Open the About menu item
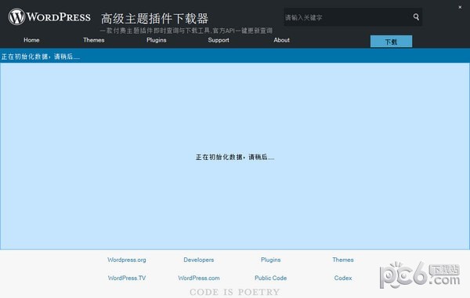This screenshot has height=298, width=470. 281,40
